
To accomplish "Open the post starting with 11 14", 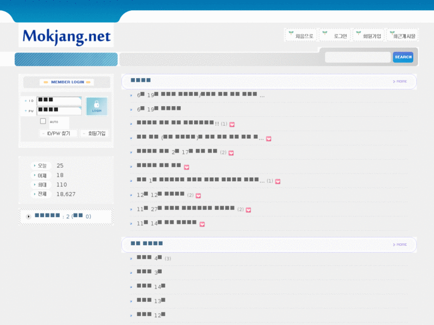I will tap(167, 223).
